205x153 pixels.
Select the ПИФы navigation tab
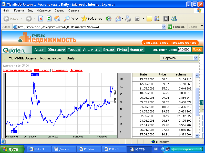point(122,49)
